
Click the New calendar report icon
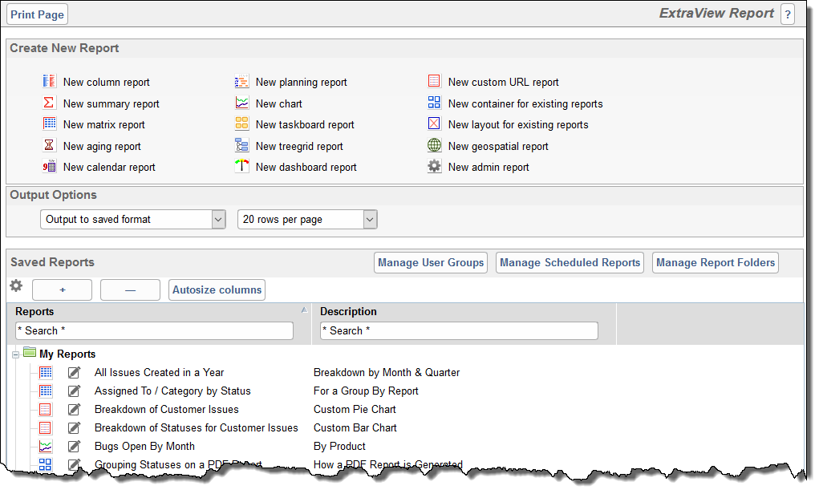tap(49, 167)
